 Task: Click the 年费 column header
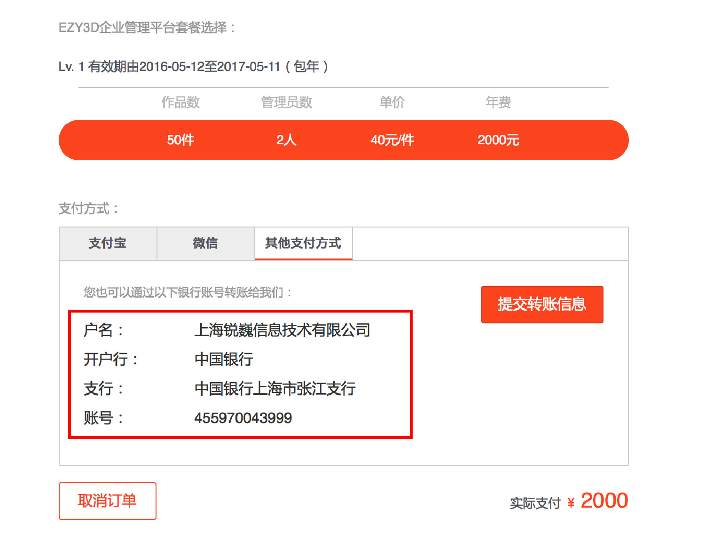[498, 102]
